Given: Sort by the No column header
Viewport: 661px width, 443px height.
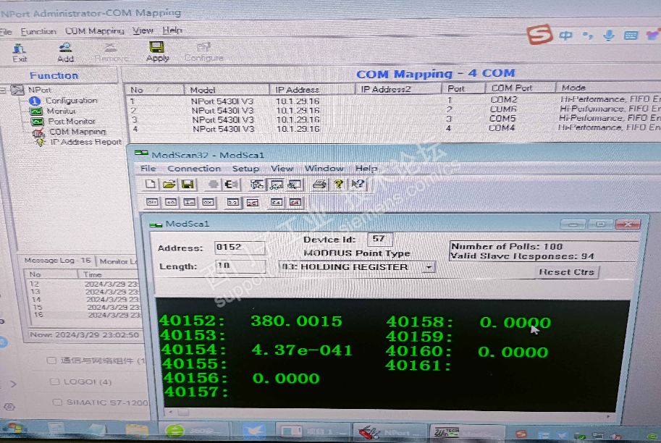Looking at the screenshot, I should [x=154, y=90].
